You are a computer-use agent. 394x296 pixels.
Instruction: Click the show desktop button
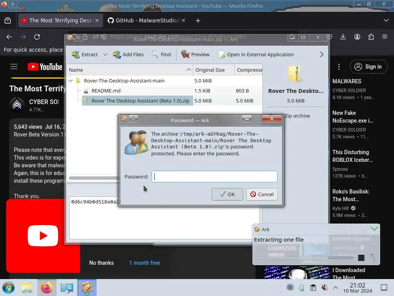coord(384,288)
